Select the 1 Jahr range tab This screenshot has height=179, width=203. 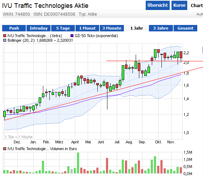[136, 28]
